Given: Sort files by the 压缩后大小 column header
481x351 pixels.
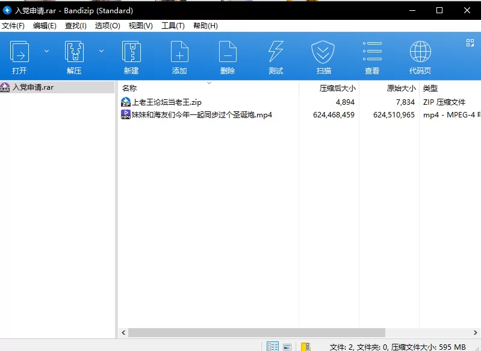Looking at the screenshot, I should pos(337,88).
